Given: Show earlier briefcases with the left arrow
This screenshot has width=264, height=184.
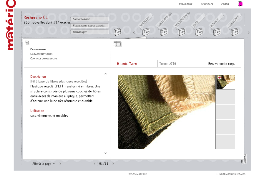Looking at the screenshot, I should [134, 32].
